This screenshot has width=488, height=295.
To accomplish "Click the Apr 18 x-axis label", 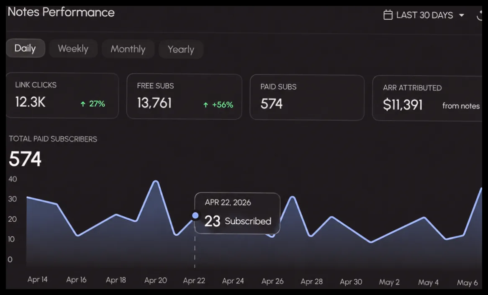I will pyautogui.click(x=116, y=280).
